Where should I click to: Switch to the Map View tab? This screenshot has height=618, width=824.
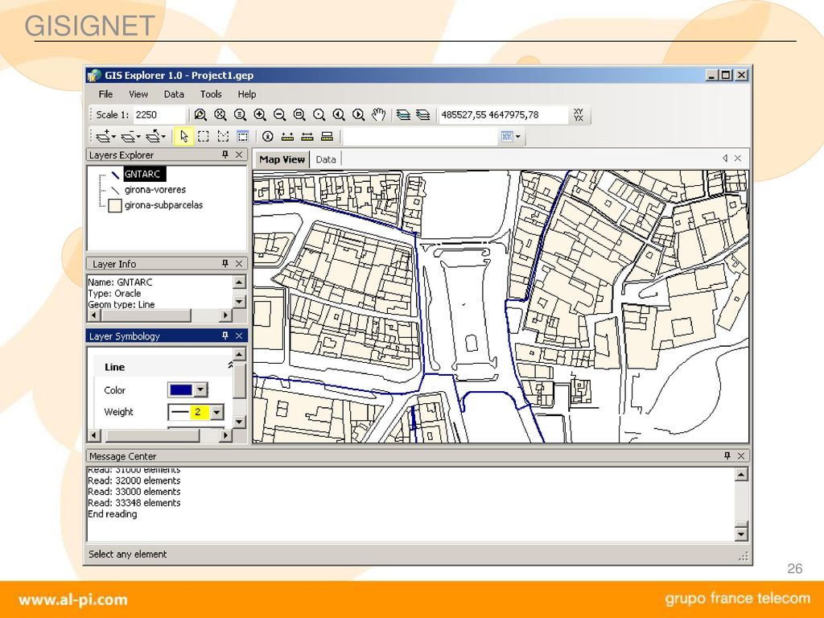(x=282, y=159)
